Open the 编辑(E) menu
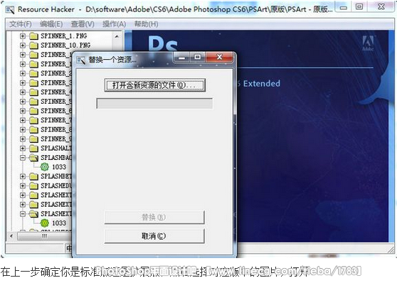 click(51, 24)
